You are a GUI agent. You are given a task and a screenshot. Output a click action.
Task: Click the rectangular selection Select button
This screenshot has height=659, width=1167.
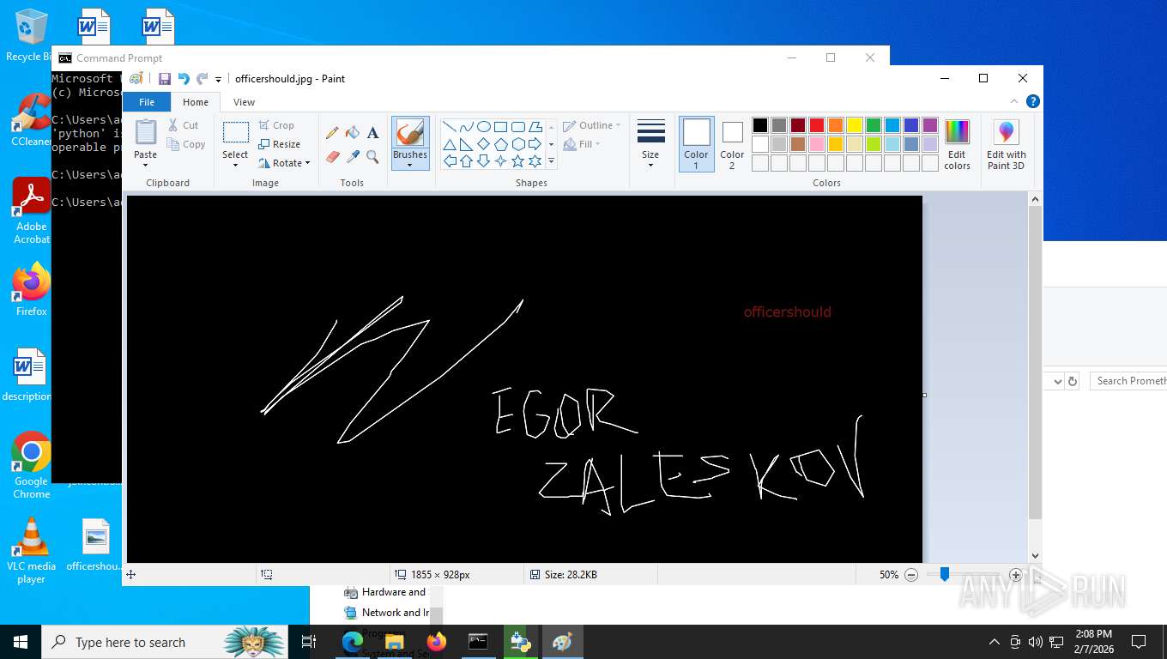click(236, 133)
